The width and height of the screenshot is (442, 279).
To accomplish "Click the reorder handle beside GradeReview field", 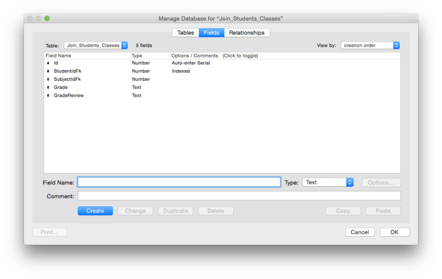I will 48,96.
